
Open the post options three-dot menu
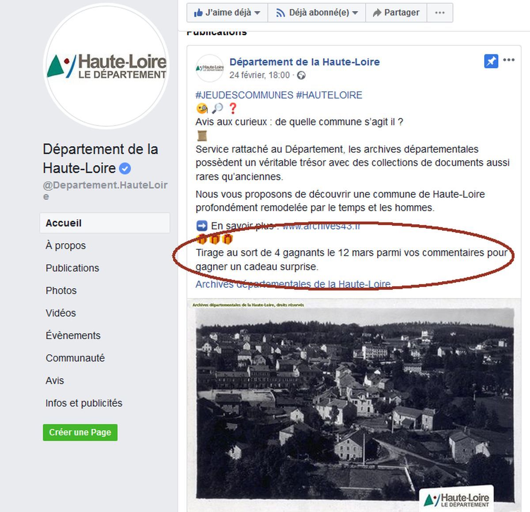coord(509,60)
